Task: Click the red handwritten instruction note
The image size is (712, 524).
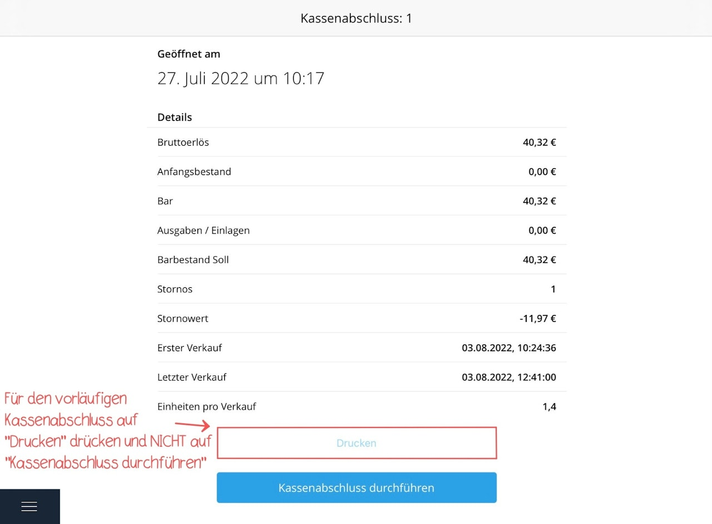Action: click(x=108, y=431)
